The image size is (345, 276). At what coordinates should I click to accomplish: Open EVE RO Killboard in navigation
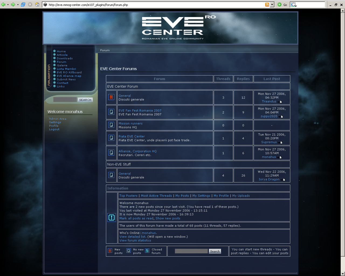click(69, 72)
